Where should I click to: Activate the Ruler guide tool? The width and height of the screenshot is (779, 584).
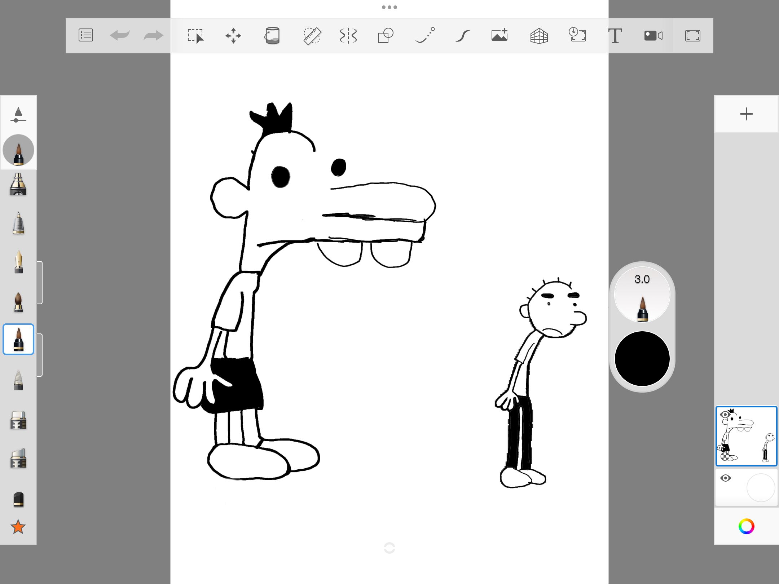coord(312,36)
